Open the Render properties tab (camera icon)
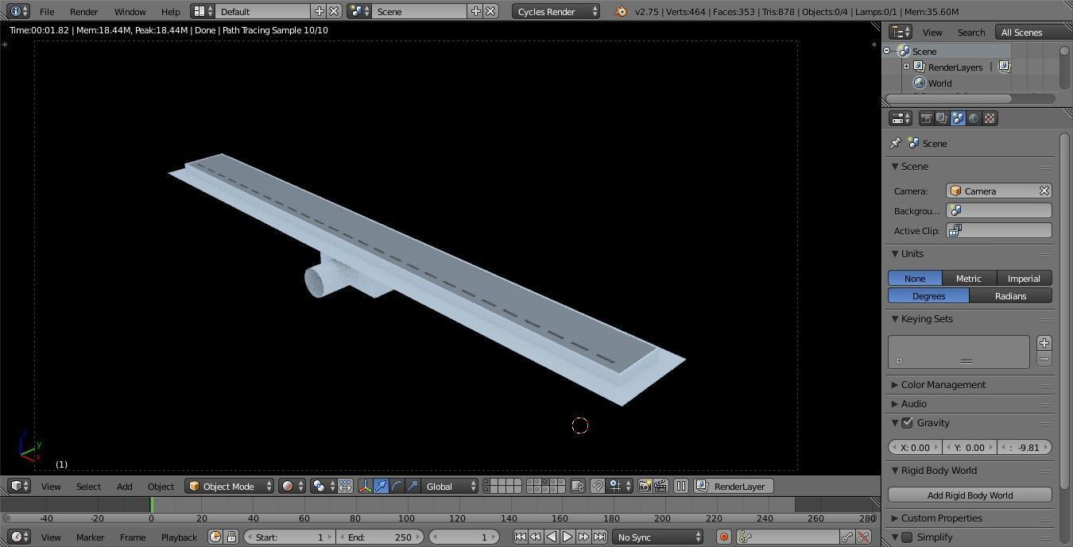The width and height of the screenshot is (1073, 547). pos(926,118)
